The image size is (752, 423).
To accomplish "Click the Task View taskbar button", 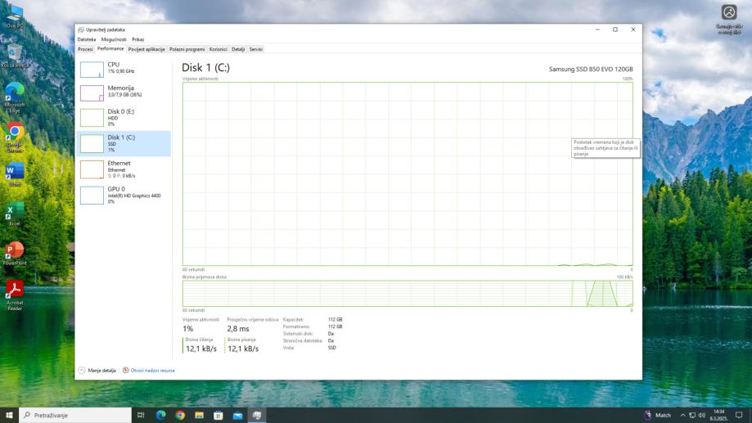I will [x=141, y=416].
